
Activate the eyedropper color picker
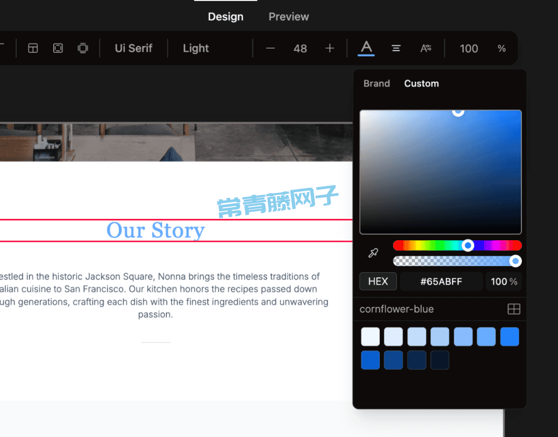point(373,253)
